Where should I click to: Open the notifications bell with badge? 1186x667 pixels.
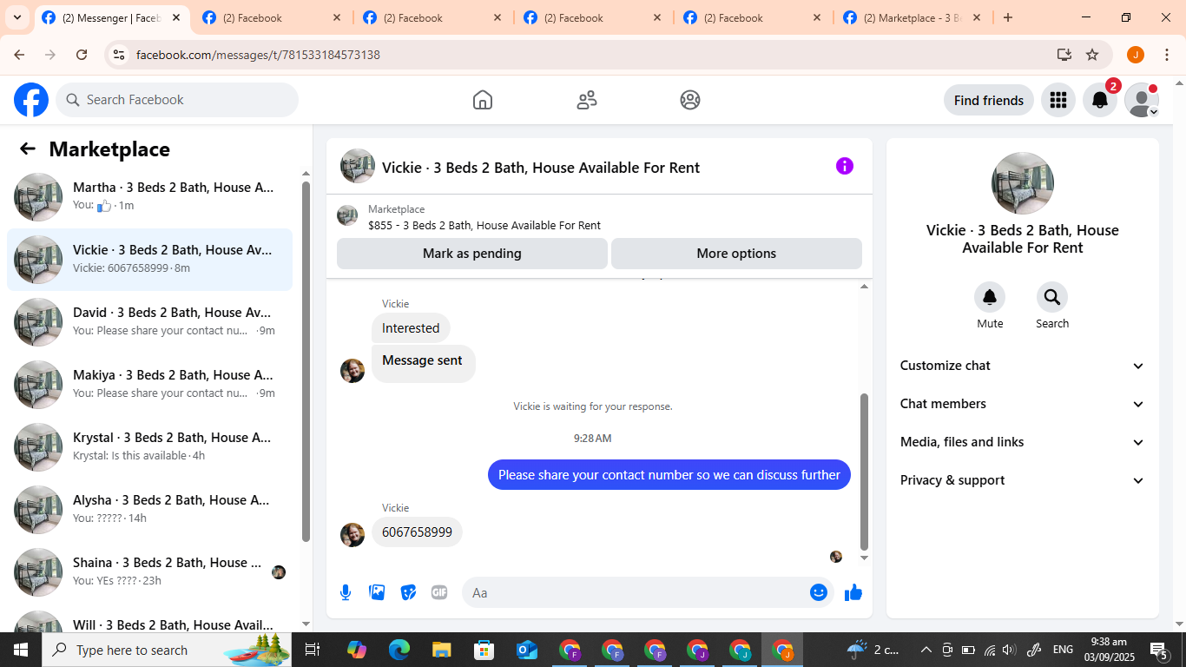pyautogui.click(x=1100, y=100)
